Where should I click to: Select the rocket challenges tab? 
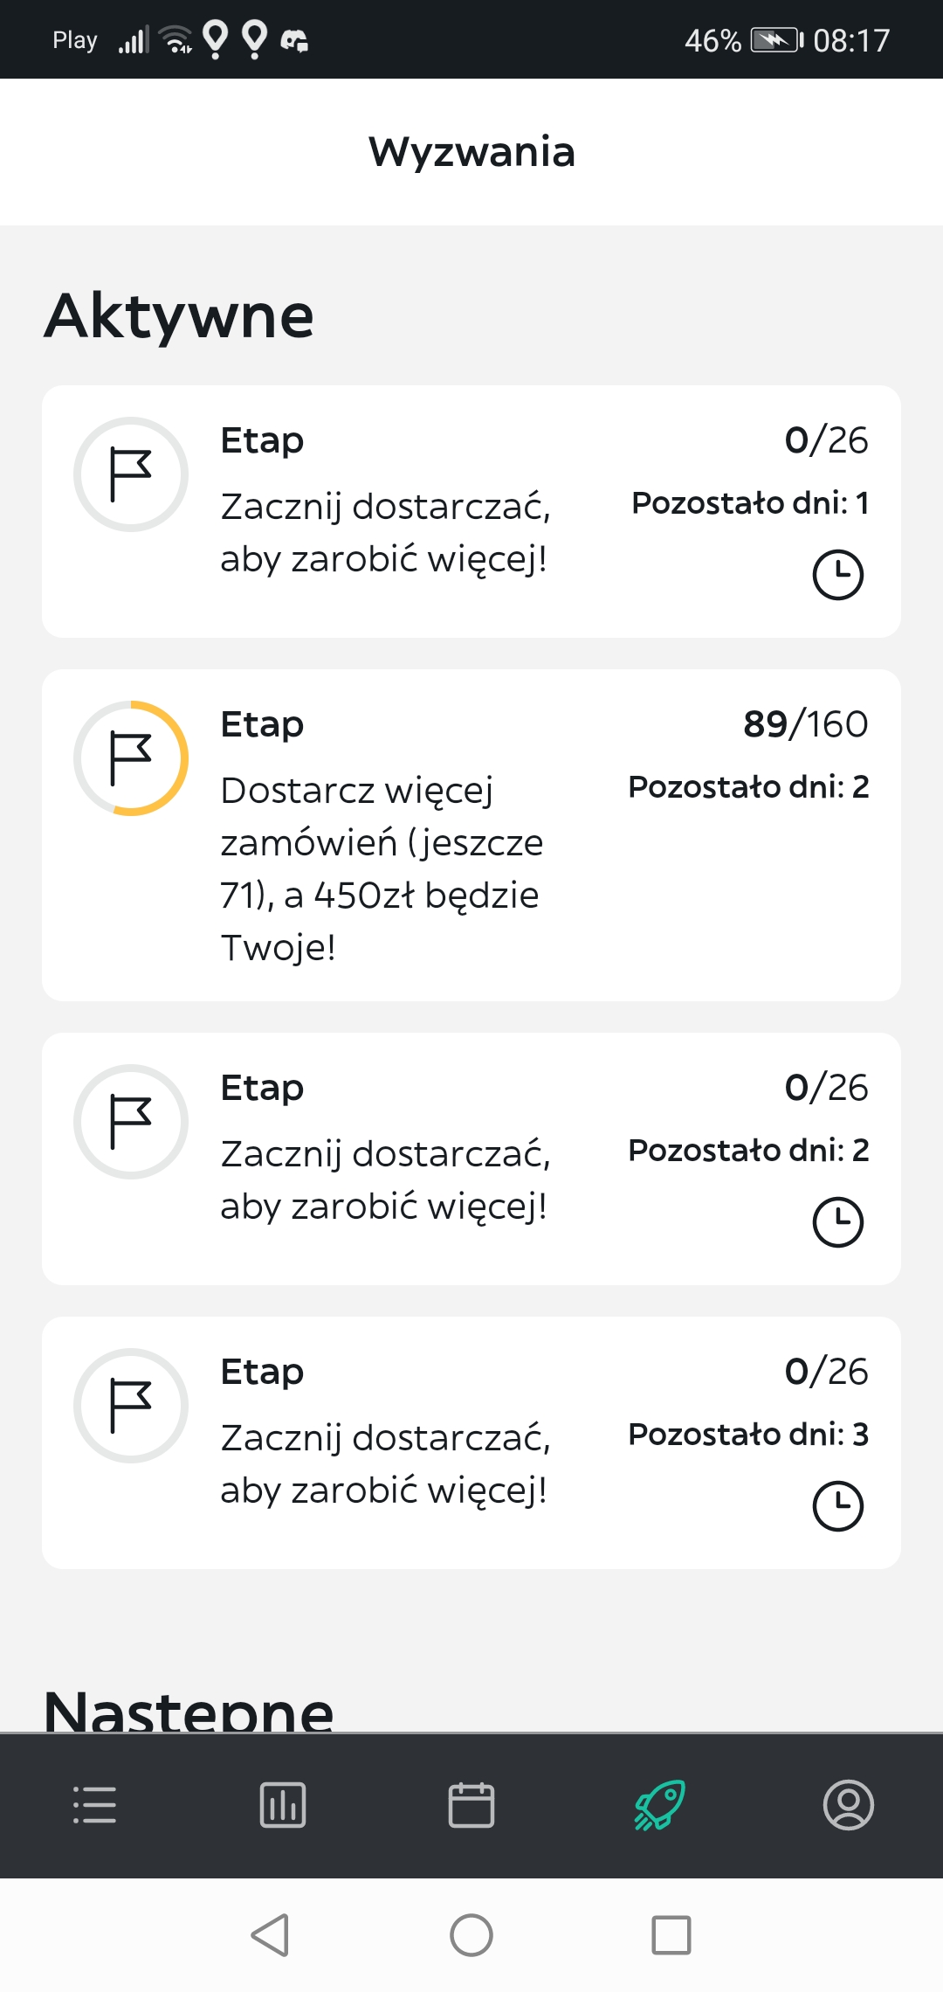click(660, 1805)
